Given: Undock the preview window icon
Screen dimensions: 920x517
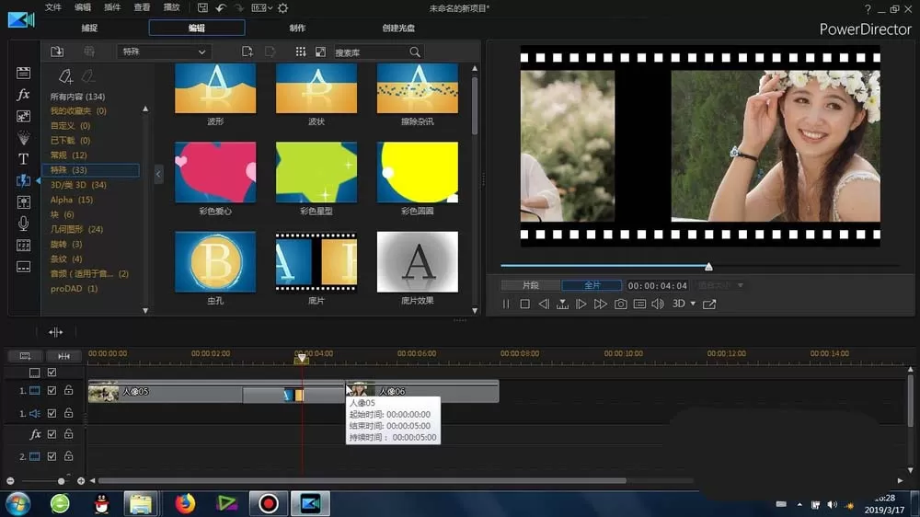Looking at the screenshot, I should [x=709, y=304].
